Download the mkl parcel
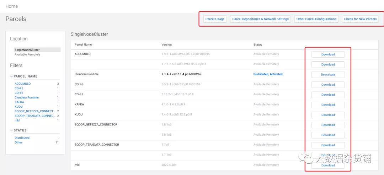Viewport: 384px width, 175px height. pos(328,165)
